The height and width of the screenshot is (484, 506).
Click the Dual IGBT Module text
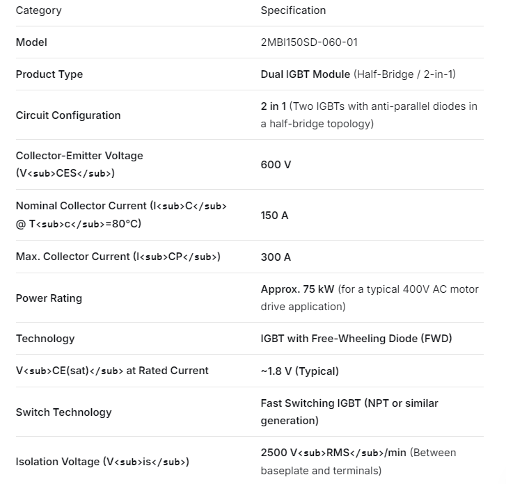point(306,74)
